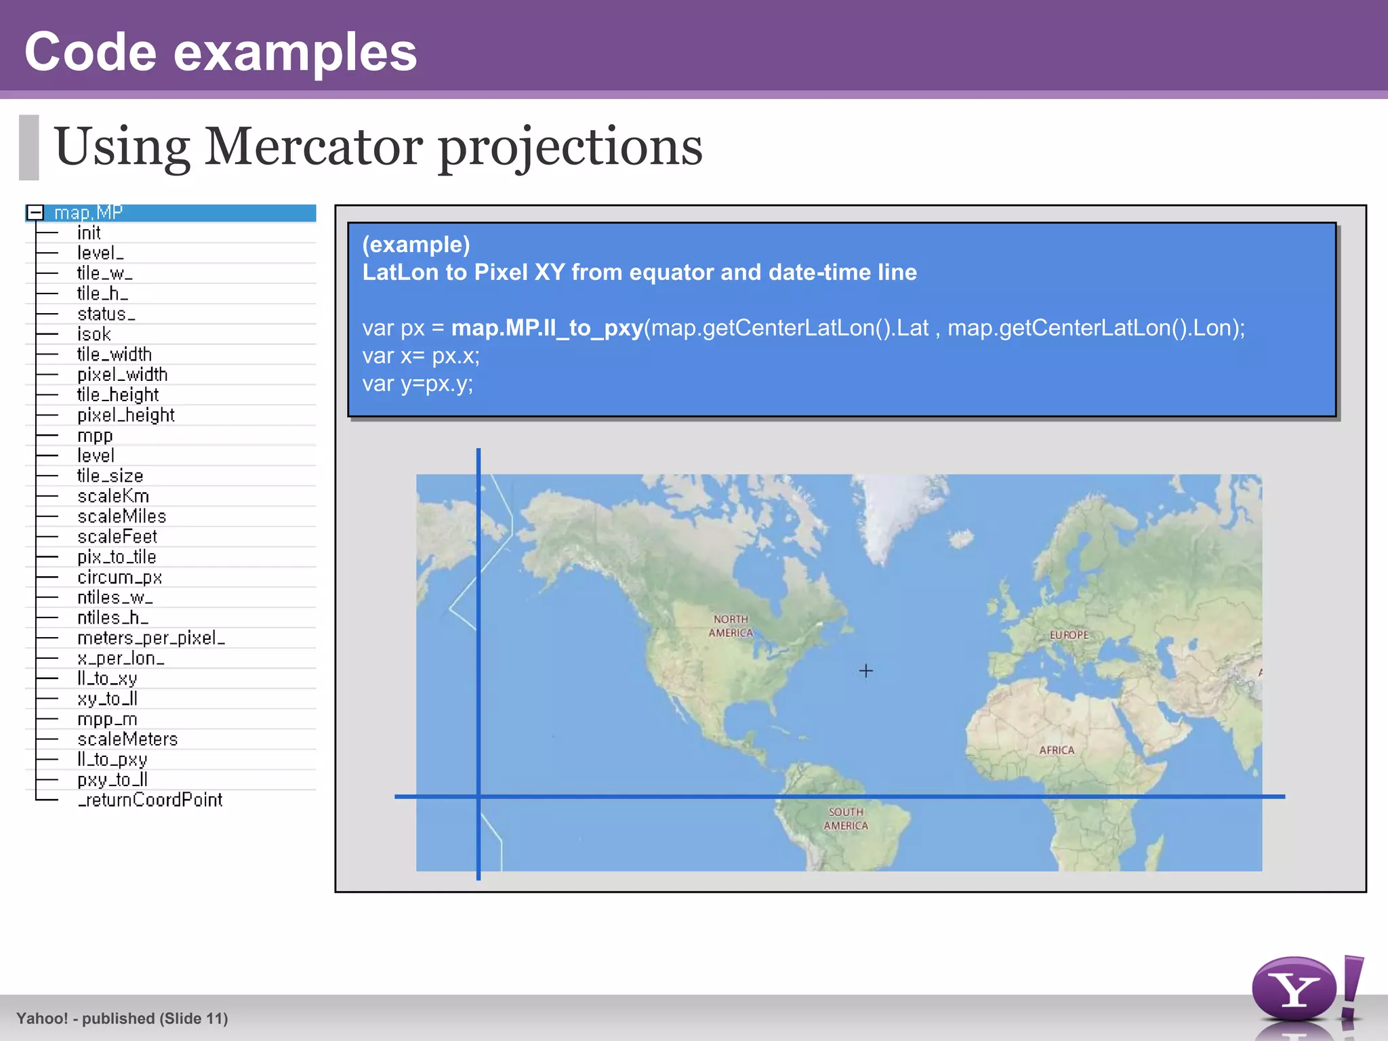Image resolution: width=1388 pixels, height=1041 pixels.
Task: Collapse the map.MP tree node
Action: 36,213
